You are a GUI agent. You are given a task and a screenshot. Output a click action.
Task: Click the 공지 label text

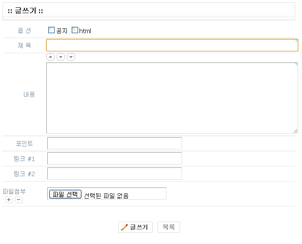click(62, 31)
